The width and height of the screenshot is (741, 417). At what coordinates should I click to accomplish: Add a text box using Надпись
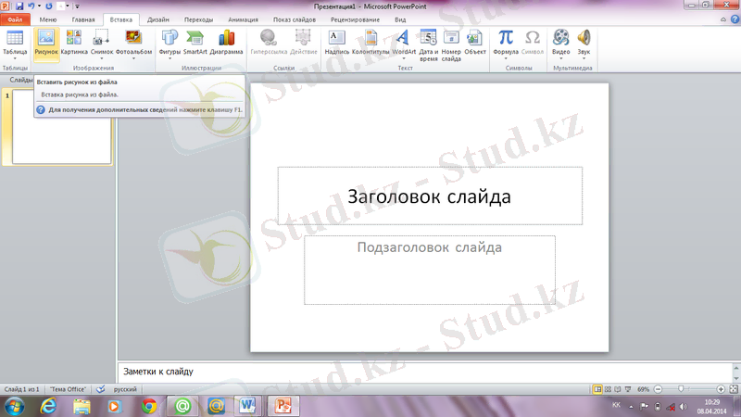click(337, 42)
